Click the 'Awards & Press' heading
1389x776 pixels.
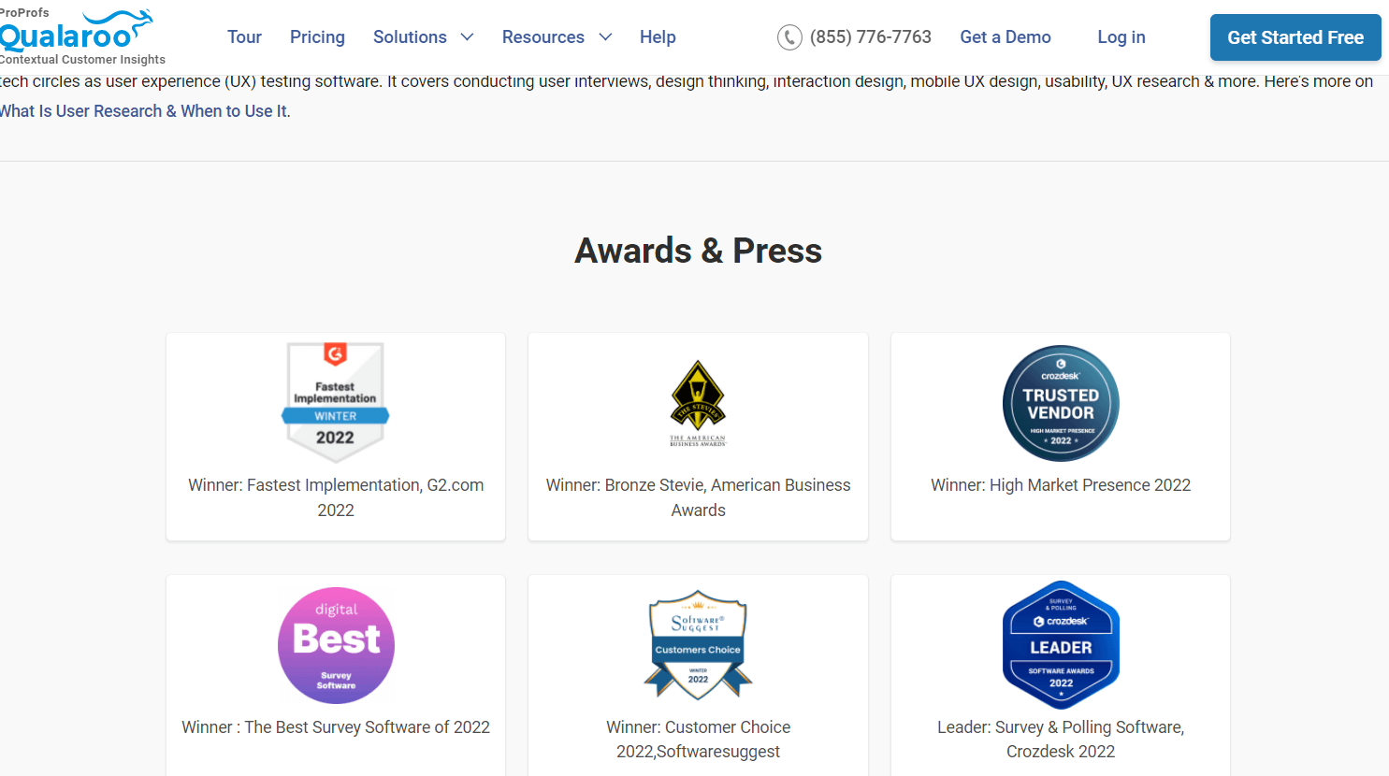(x=698, y=251)
